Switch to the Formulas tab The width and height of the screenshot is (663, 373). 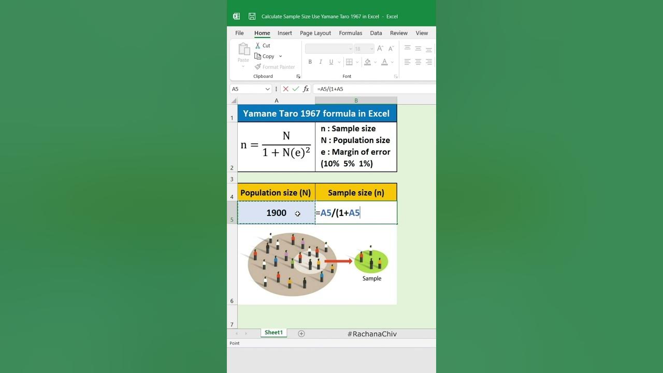351,33
